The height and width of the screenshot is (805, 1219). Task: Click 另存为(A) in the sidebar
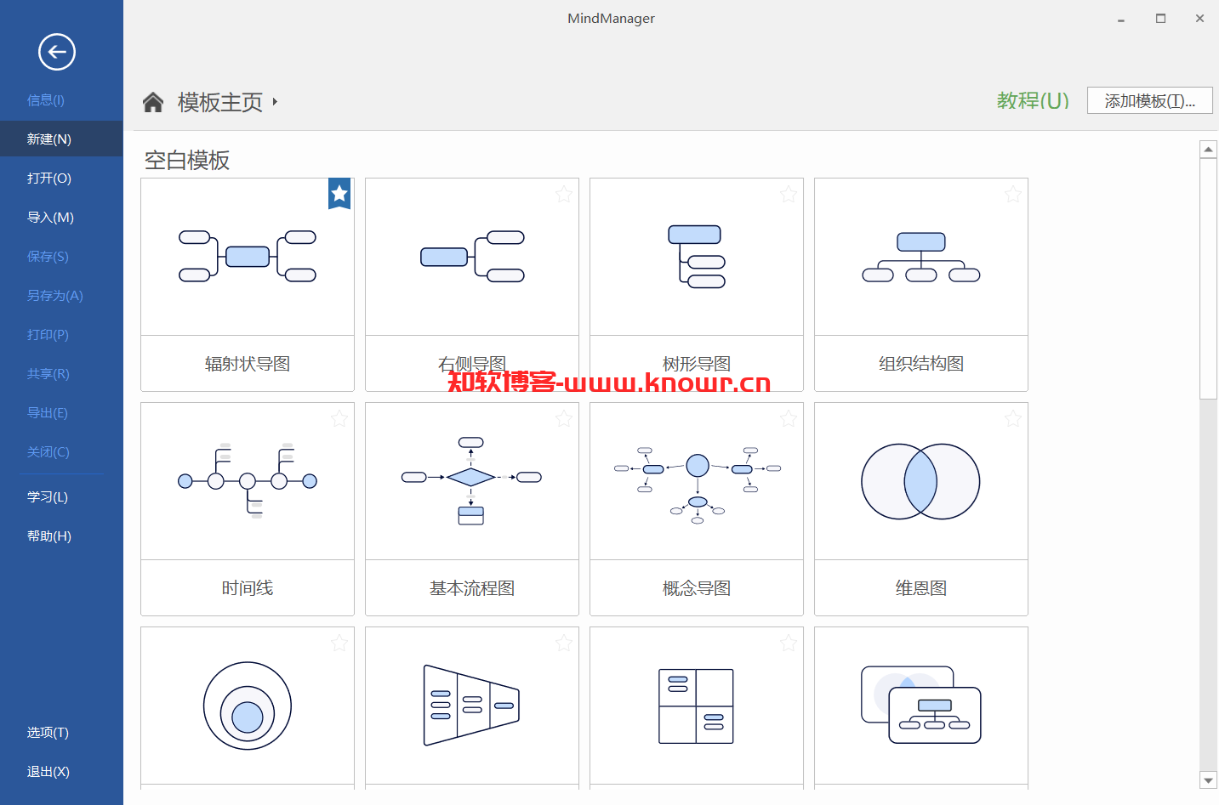(x=54, y=296)
